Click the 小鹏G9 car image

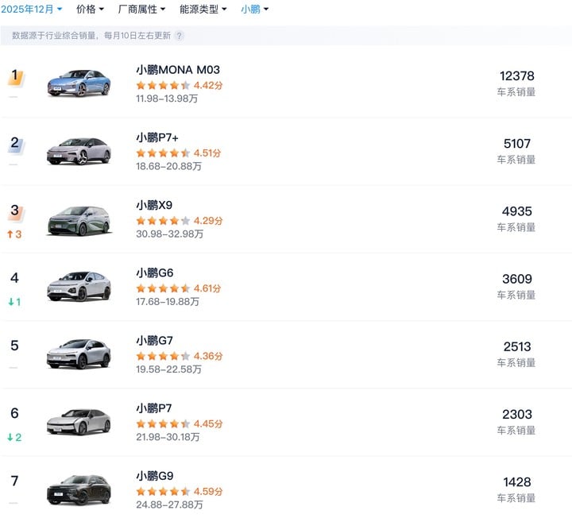[79, 490]
